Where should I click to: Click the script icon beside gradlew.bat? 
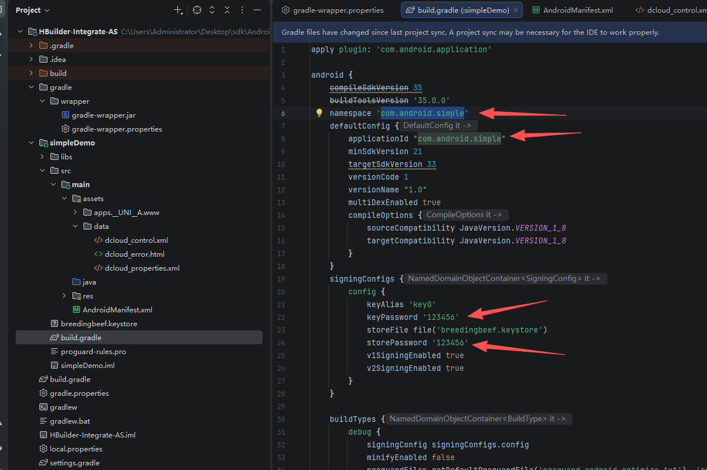pos(43,421)
